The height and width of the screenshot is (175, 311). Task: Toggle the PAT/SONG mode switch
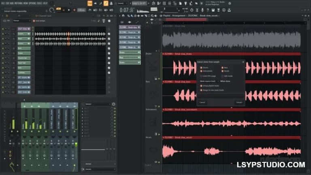pyautogui.click(x=58, y=10)
